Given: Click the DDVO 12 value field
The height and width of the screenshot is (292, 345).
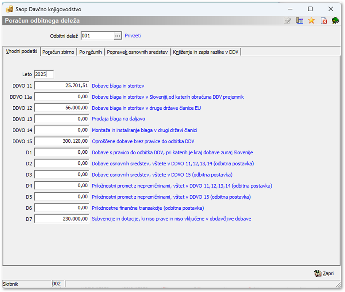Looking at the screenshot, I should tap(62, 108).
